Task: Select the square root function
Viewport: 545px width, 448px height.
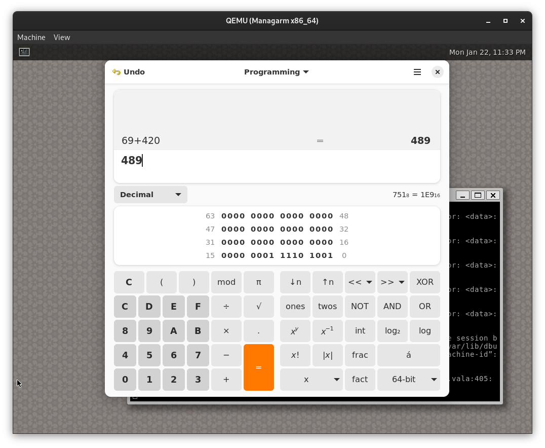Action: (x=259, y=306)
